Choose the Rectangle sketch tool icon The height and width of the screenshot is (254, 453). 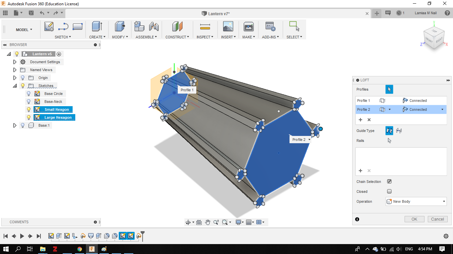coord(77,26)
